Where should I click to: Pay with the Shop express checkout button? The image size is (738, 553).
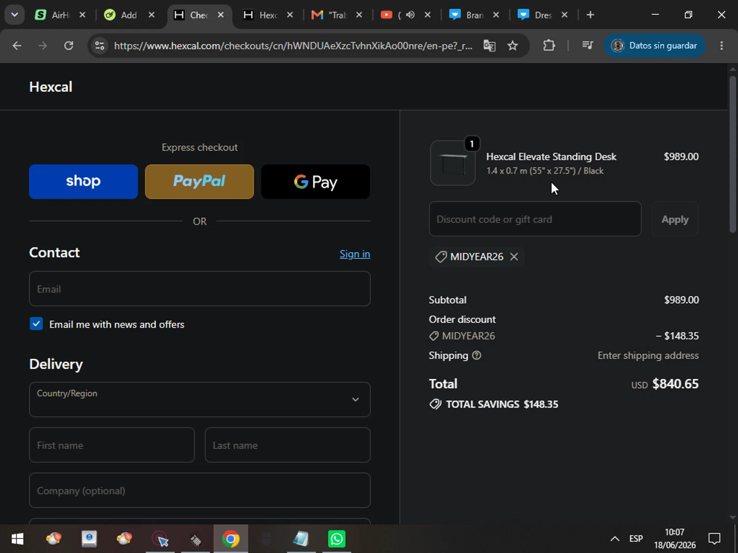(83, 181)
